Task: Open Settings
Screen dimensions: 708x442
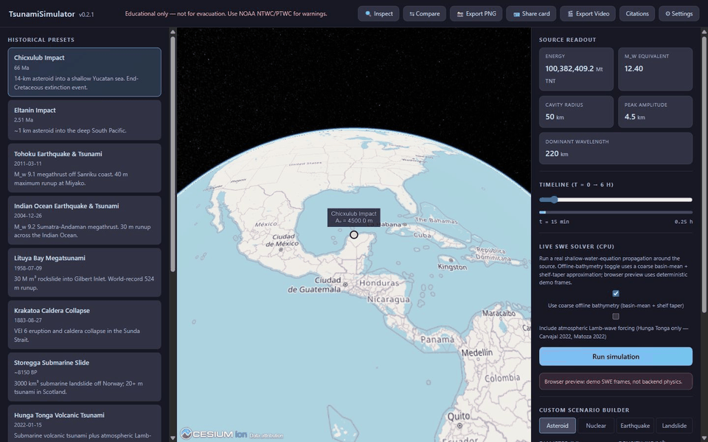Action: click(x=678, y=13)
